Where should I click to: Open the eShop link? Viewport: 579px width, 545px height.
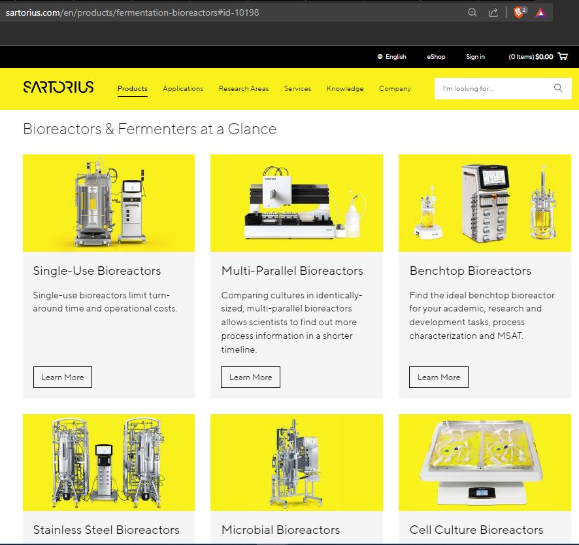(x=436, y=56)
